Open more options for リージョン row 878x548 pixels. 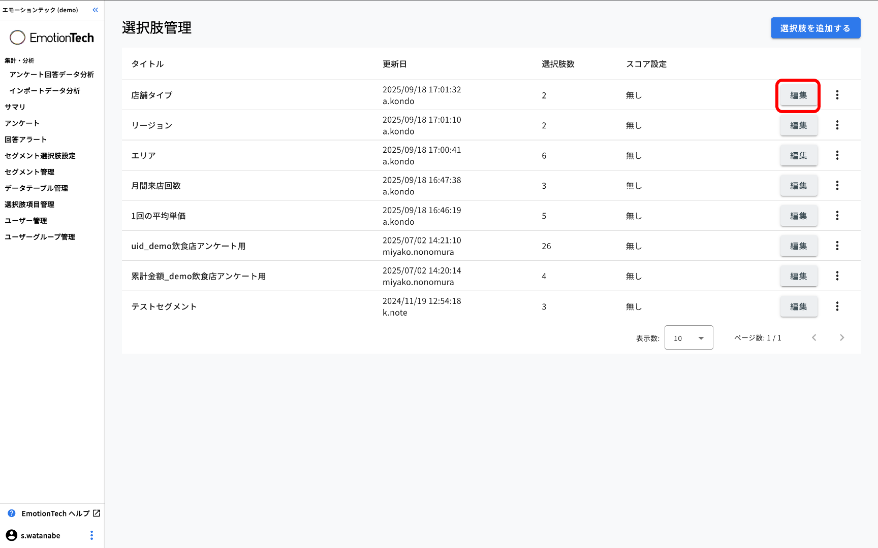tap(837, 125)
